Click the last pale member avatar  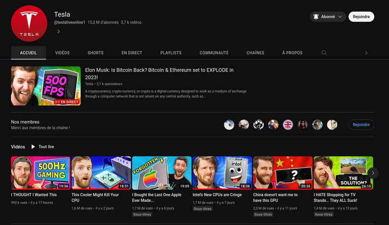coord(332,125)
